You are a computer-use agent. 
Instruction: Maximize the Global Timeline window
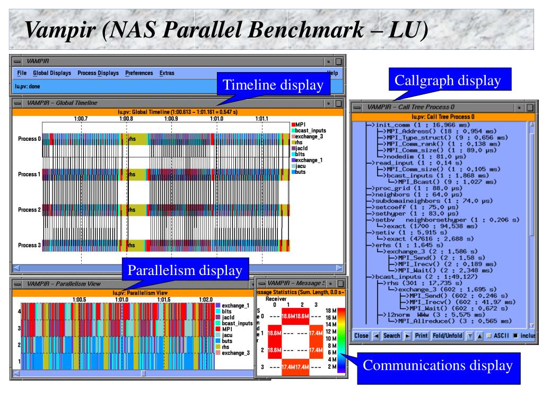pos(338,103)
